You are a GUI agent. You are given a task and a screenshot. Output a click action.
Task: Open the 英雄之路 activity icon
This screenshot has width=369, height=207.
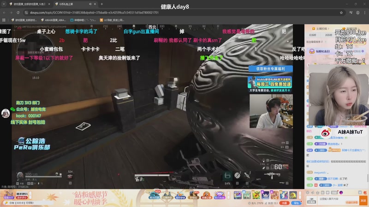206,195
